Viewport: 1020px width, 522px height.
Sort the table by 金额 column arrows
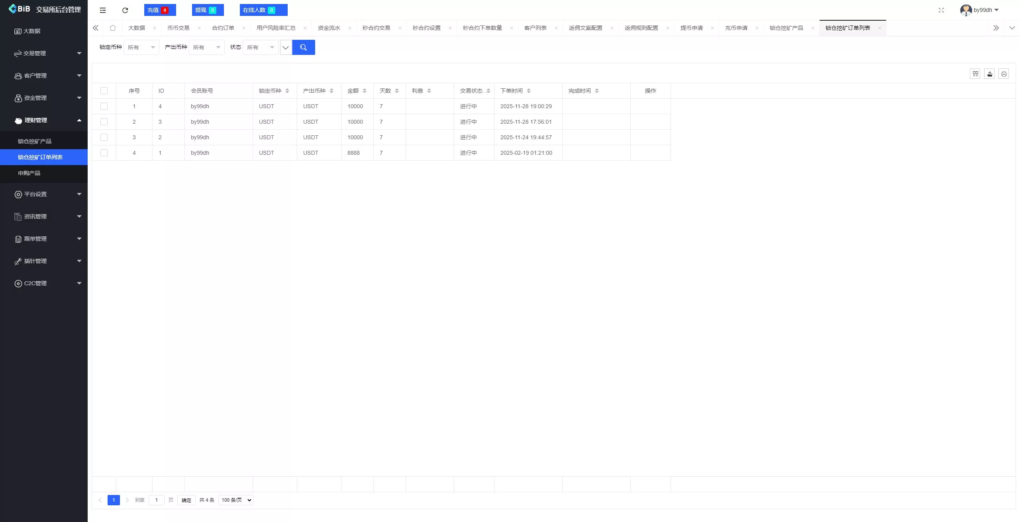pyautogui.click(x=364, y=90)
